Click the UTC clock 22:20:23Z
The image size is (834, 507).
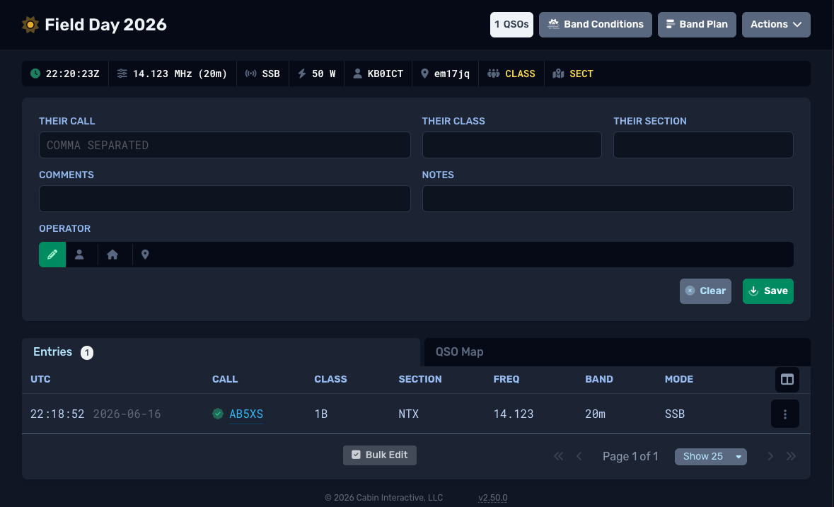point(65,74)
